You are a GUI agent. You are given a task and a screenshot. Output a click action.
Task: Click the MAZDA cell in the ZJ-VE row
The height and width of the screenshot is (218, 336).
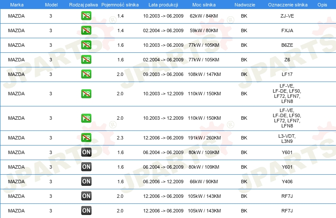point(16,16)
